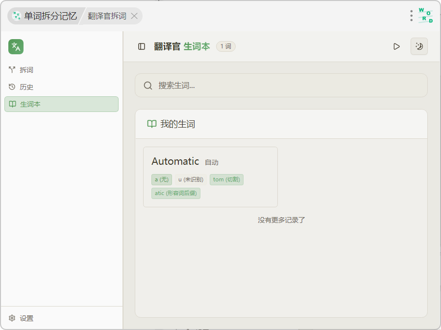Switch to the 单词拆分记忆 tab

(45, 16)
